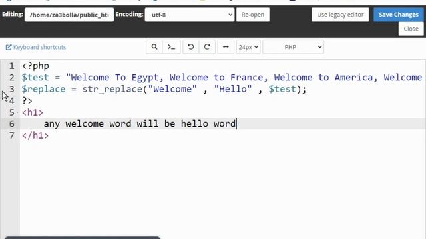
Task: Click line number 2 in the gutter
Action: (11, 78)
